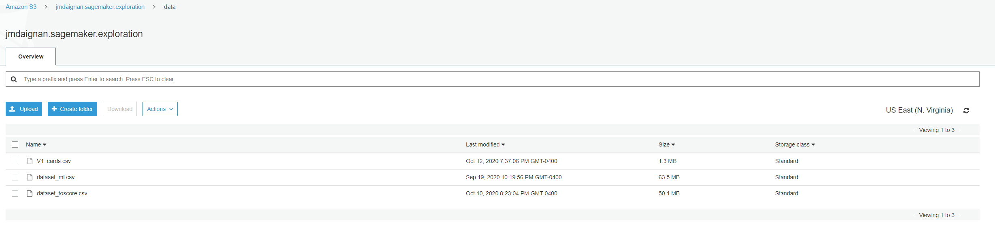Click the refresh icon beside US East region
Image resolution: width=995 pixels, height=228 pixels.
(966, 111)
